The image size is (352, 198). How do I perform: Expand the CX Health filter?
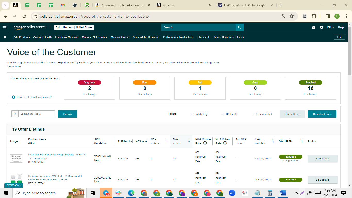click(x=230, y=114)
